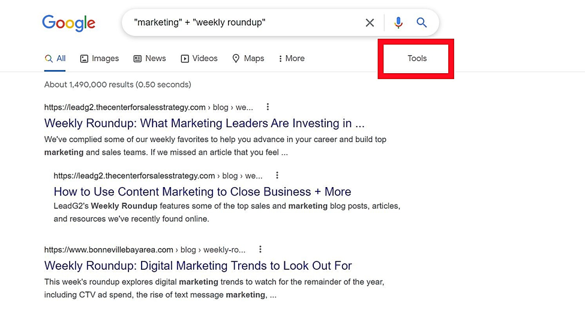Image resolution: width=585 pixels, height=310 pixels.
Task: Open 'What Marketing Leaders Are Investing in' result
Action: (205, 123)
